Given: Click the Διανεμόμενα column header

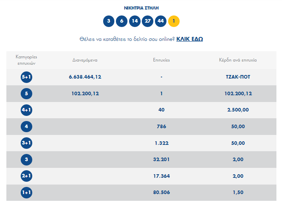Looking at the screenshot, I should [85, 60].
